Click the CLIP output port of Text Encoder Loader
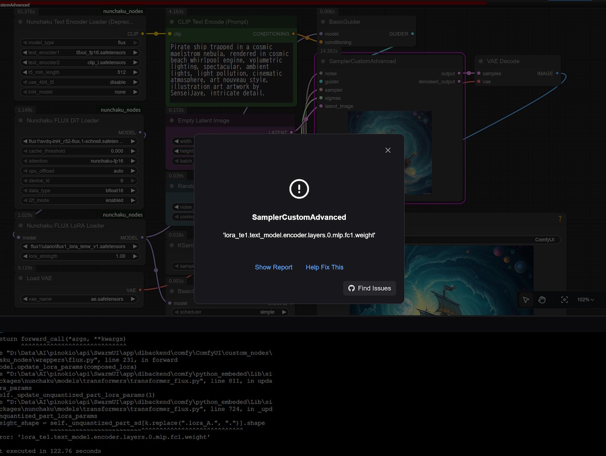This screenshot has width=606, height=456. 143,34
